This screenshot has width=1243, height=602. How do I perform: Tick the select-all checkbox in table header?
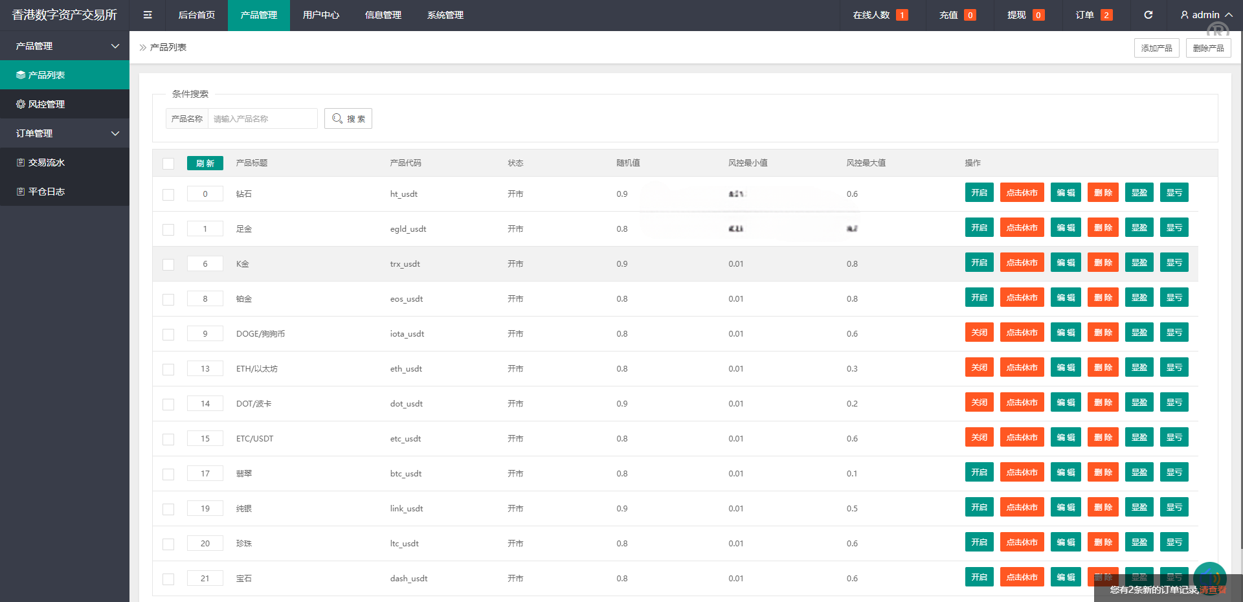coord(168,164)
